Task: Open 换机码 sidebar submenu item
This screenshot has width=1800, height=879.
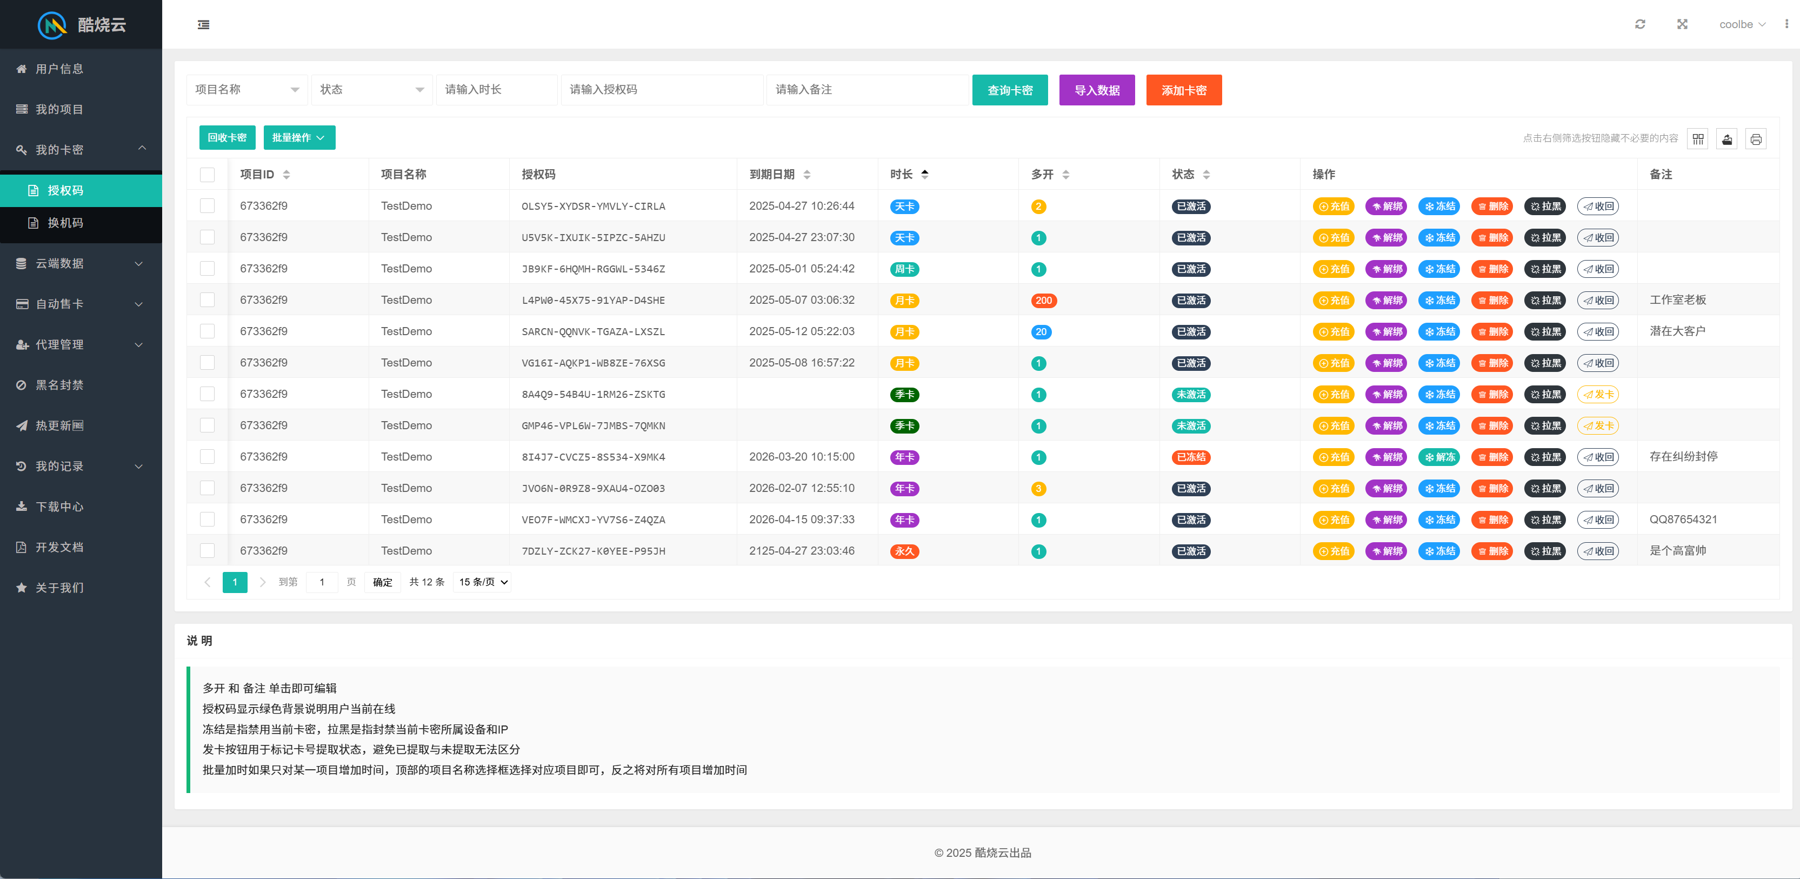Action: click(65, 223)
